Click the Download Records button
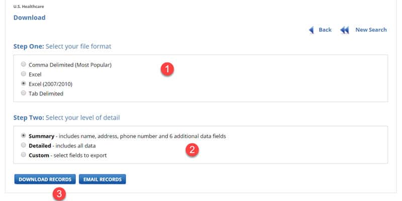 (x=45, y=179)
